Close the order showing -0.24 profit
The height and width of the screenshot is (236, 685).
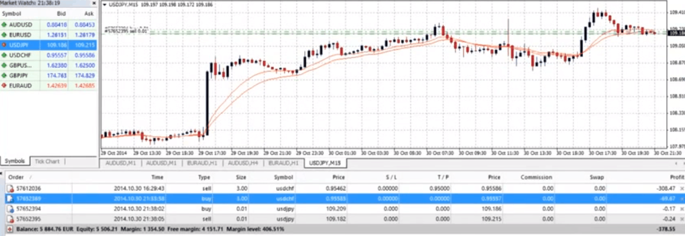[682, 219]
